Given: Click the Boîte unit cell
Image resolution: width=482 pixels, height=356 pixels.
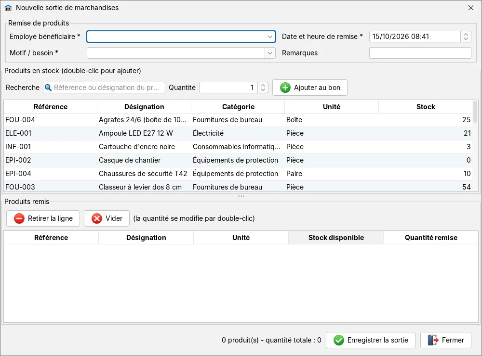Looking at the screenshot, I should tap(332, 120).
